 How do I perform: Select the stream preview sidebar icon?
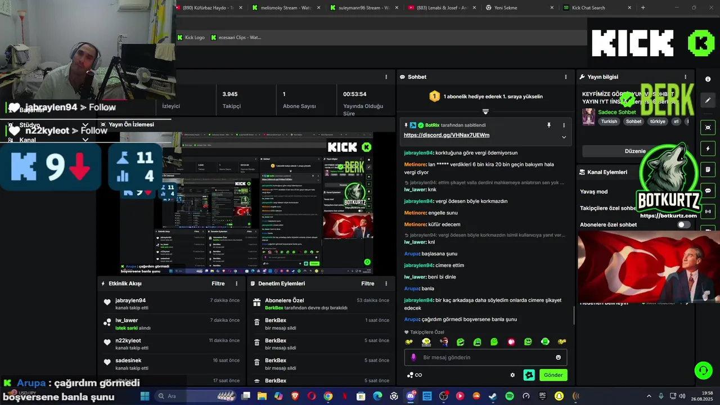click(x=708, y=128)
